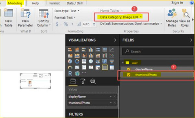Select the highlighted Table visualization
Image resolution: width=195 pixels, height=118 pixels.
(105, 67)
